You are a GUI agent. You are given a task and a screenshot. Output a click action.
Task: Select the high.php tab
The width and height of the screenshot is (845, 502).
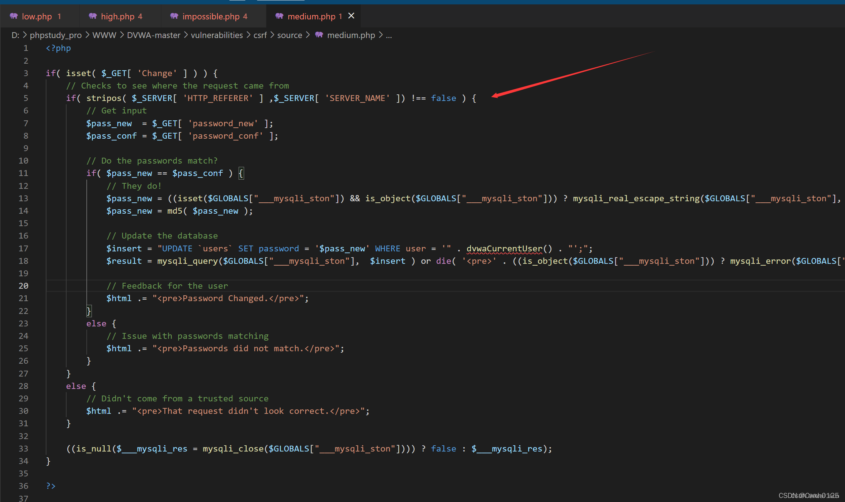[x=117, y=16]
